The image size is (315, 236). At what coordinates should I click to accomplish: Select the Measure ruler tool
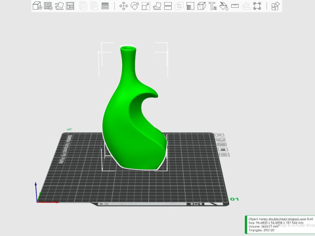[235, 6]
